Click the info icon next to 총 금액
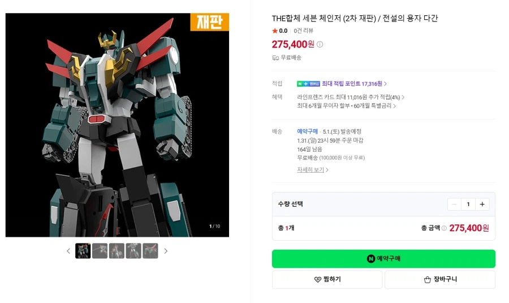This screenshot has height=303, width=509. [444, 228]
